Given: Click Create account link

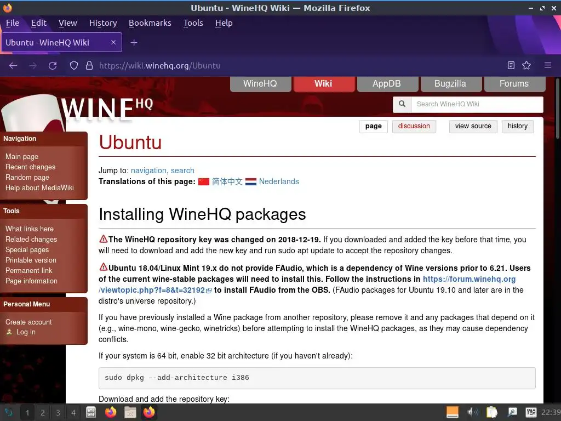Looking at the screenshot, I should point(28,322).
